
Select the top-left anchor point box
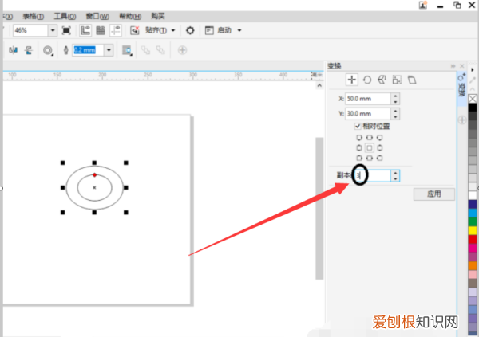(x=358, y=138)
